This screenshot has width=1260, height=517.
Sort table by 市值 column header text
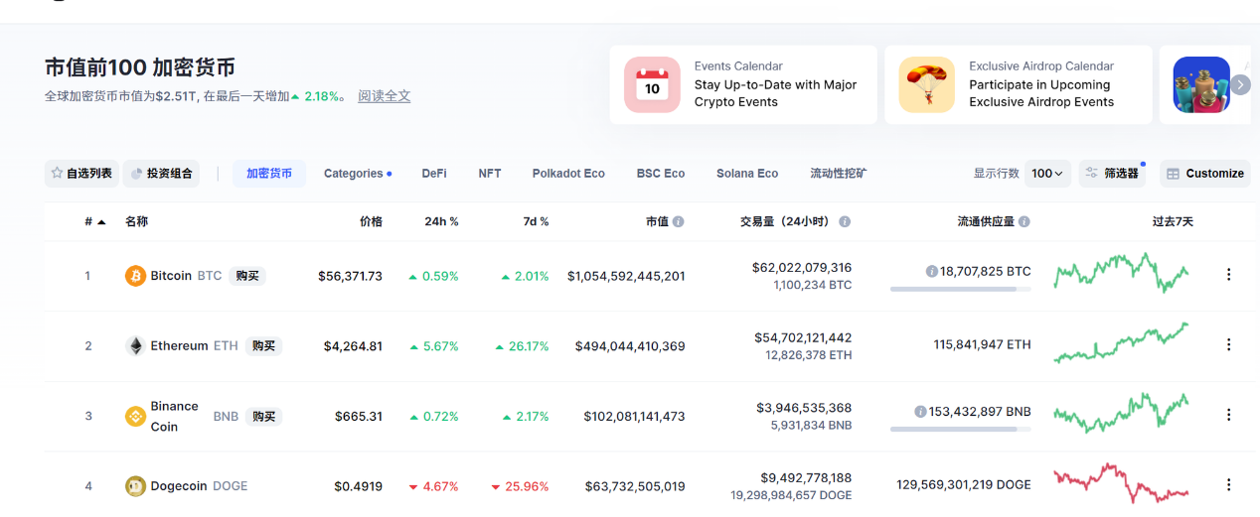[x=657, y=222]
